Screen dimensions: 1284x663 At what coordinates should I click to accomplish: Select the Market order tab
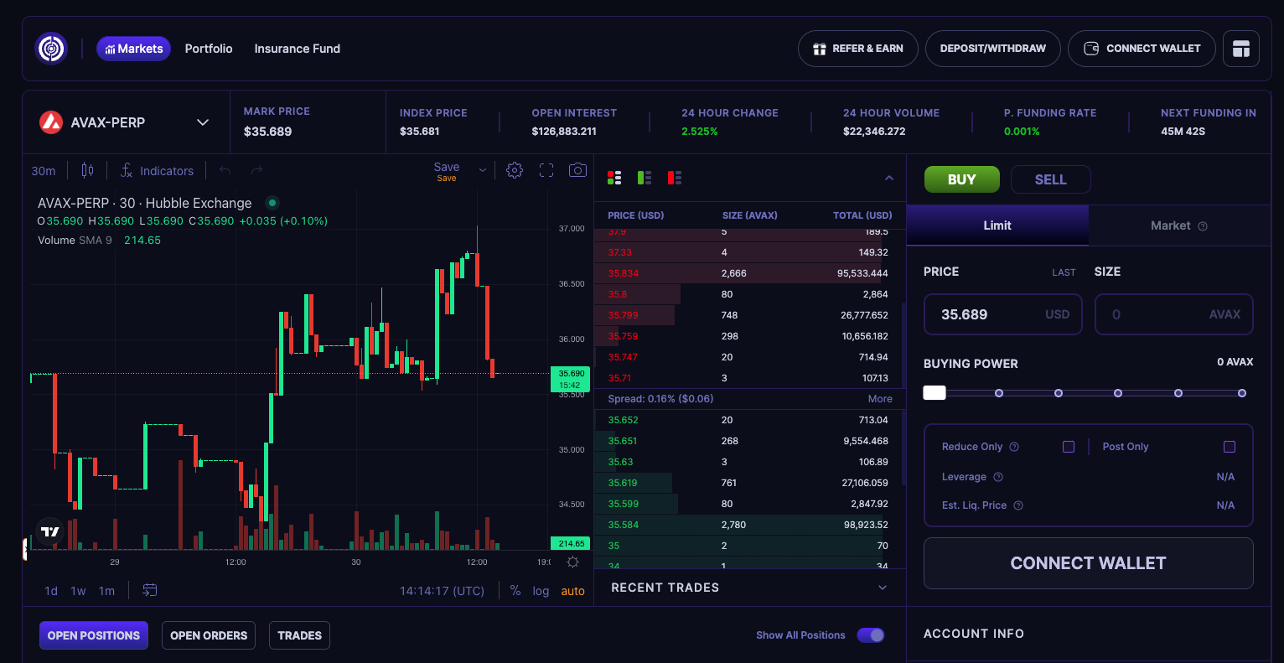coord(1178,225)
